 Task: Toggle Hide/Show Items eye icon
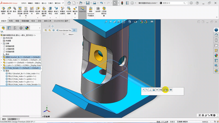135,22
